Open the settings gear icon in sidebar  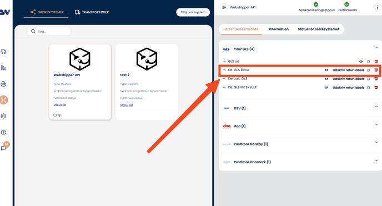[3, 116]
